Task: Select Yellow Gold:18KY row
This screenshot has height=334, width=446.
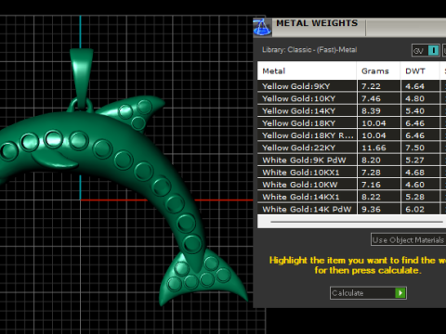Action: point(351,123)
